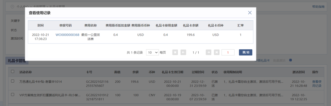Select 万邑通礼品卡补贴-谢景华1014 activity name
This screenshot has width=331, height=106.
point(41,82)
